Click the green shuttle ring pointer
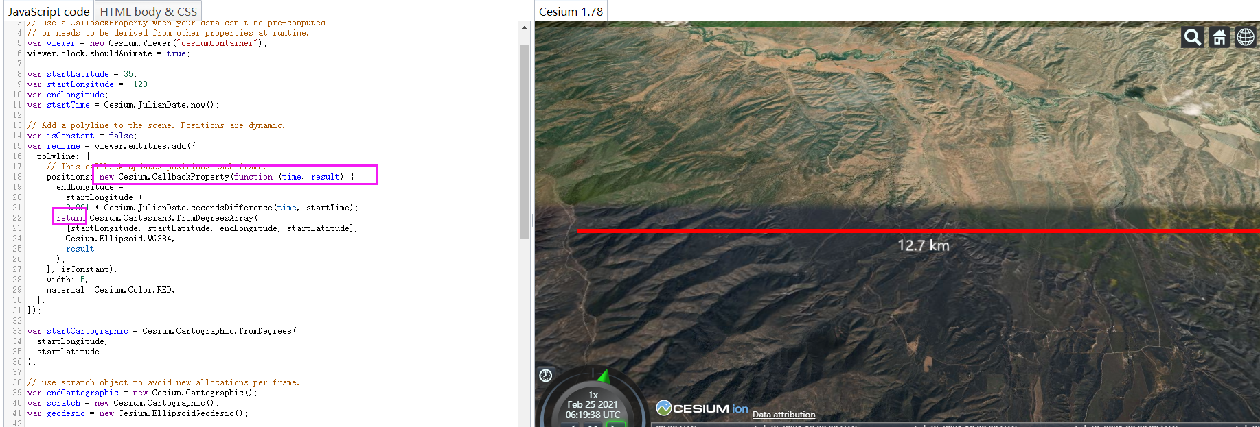 click(604, 376)
